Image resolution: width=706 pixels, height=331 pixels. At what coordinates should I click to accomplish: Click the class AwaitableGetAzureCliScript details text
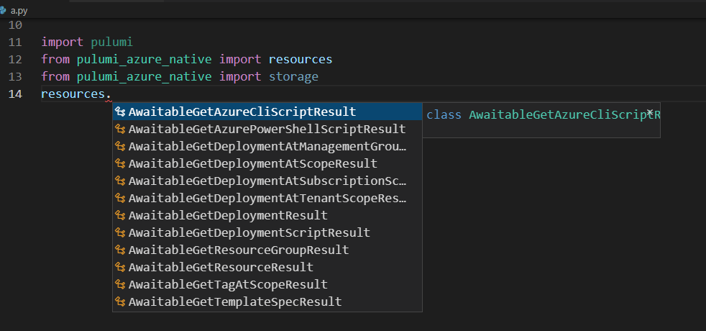(539, 115)
